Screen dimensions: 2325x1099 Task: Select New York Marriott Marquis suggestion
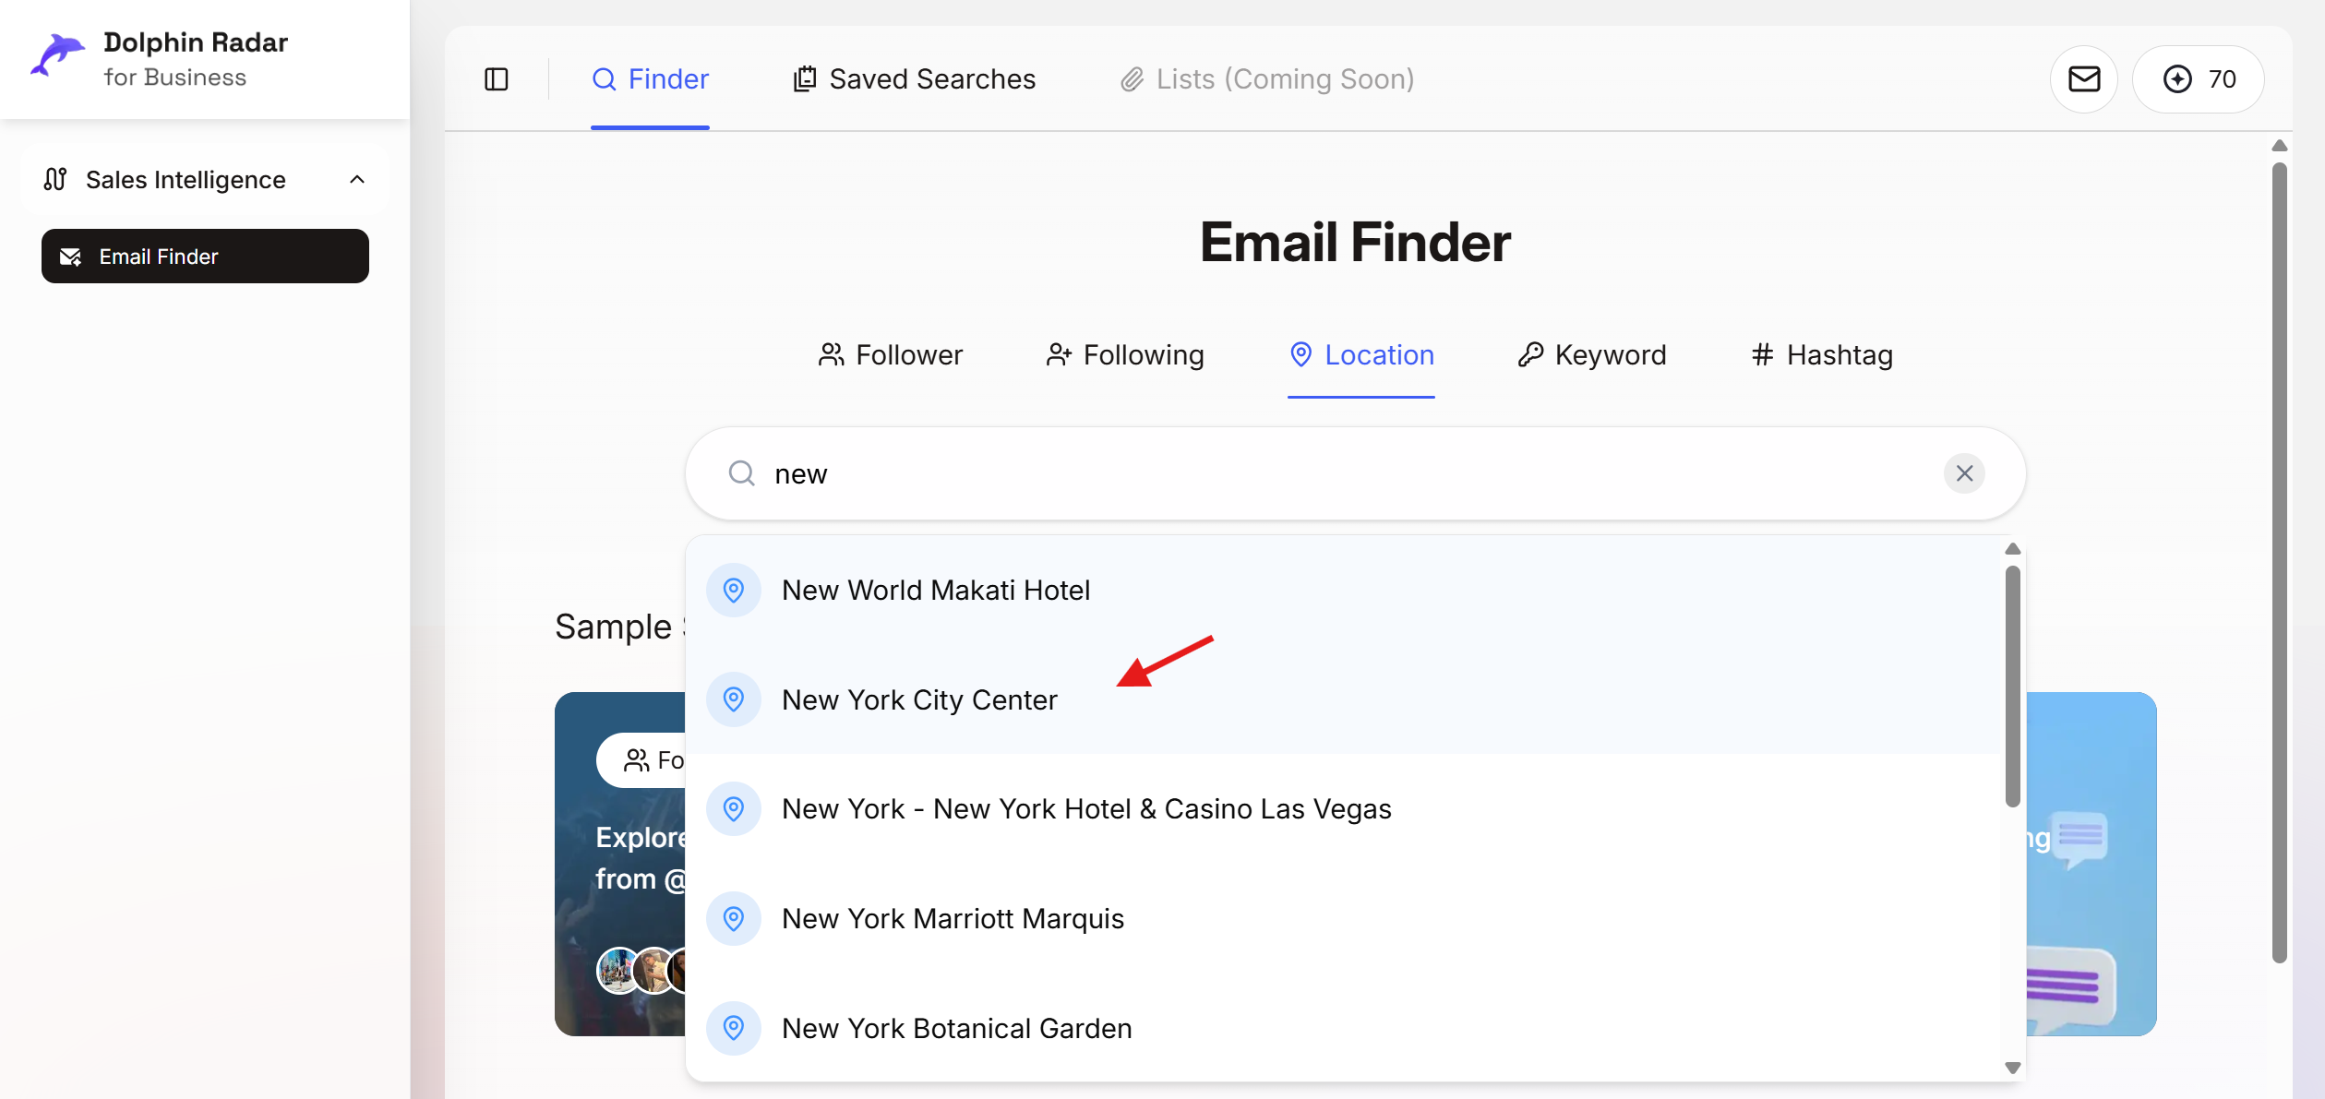[953, 919]
